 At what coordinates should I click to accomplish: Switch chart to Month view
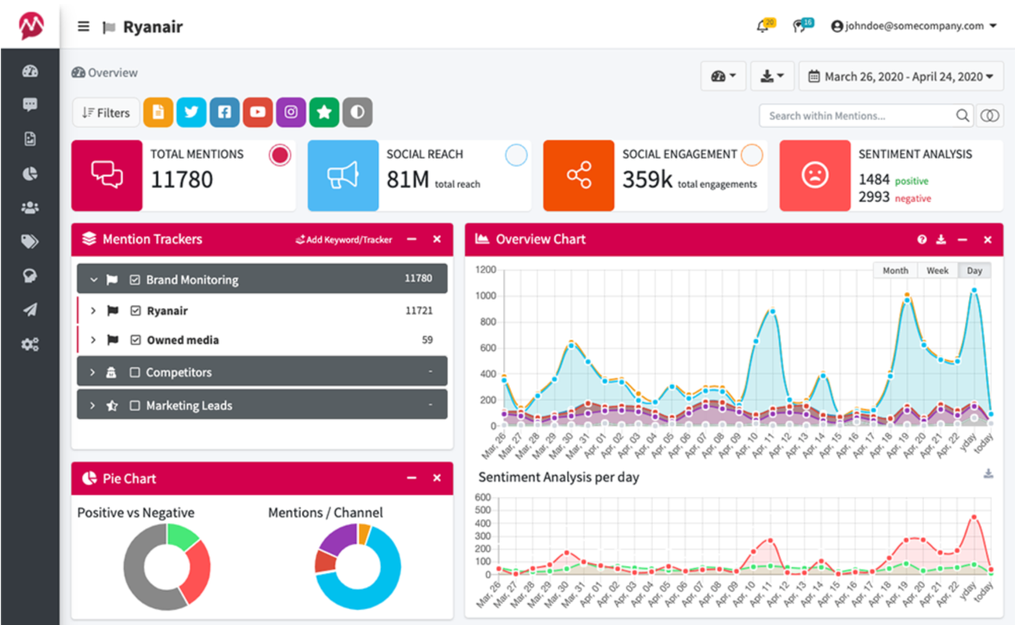tap(895, 270)
